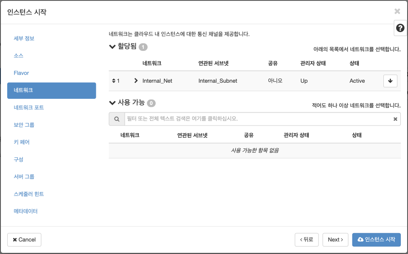
Task: Open the 세부 정보 step
Action: pyautogui.click(x=24, y=38)
